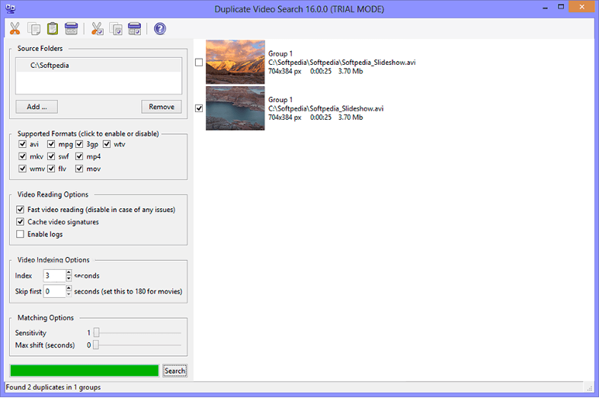Enable logs checkbox
The width and height of the screenshot is (599, 398).
coord(21,234)
